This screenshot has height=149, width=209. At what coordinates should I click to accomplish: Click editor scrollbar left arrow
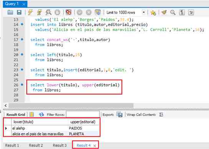[6, 106]
